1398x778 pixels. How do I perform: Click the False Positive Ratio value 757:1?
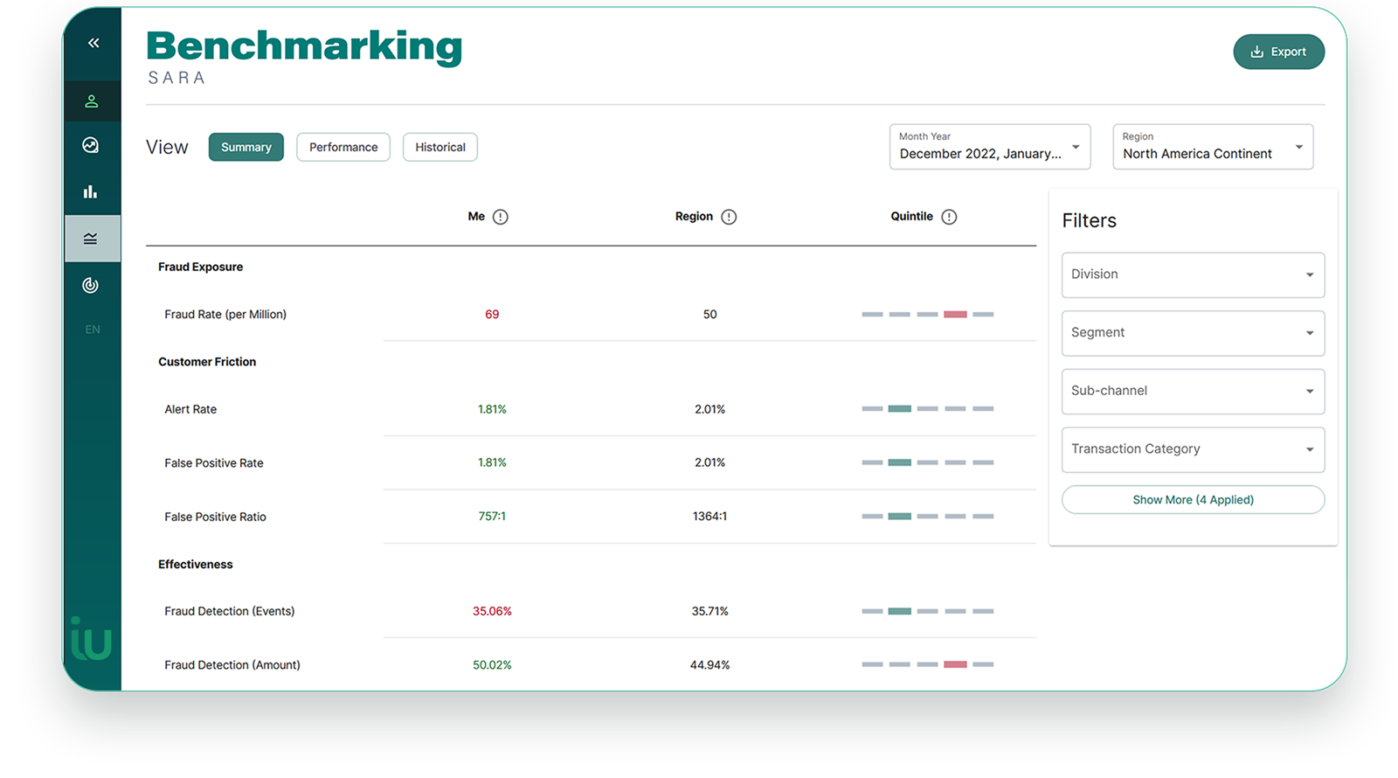tap(492, 517)
